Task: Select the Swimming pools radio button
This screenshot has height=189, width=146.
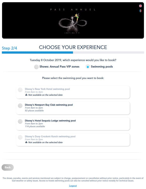Action: tap(88, 67)
